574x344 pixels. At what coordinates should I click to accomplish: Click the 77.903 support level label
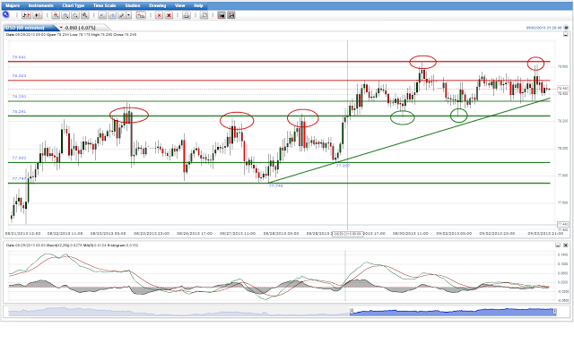tap(19, 159)
